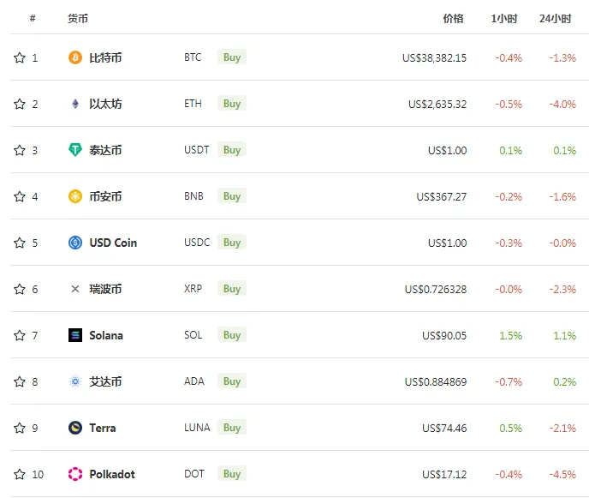The width and height of the screenshot is (589, 498).
Task: Click the Solana logo icon
Action: click(x=75, y=335)
